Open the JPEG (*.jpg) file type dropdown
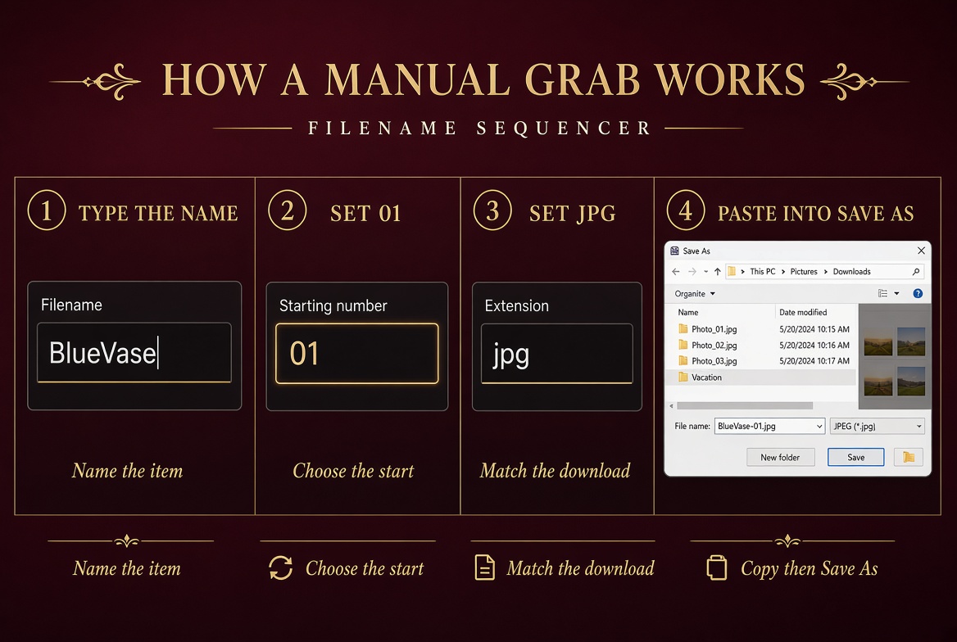This screenshot has width=957, height=642. 877,426
